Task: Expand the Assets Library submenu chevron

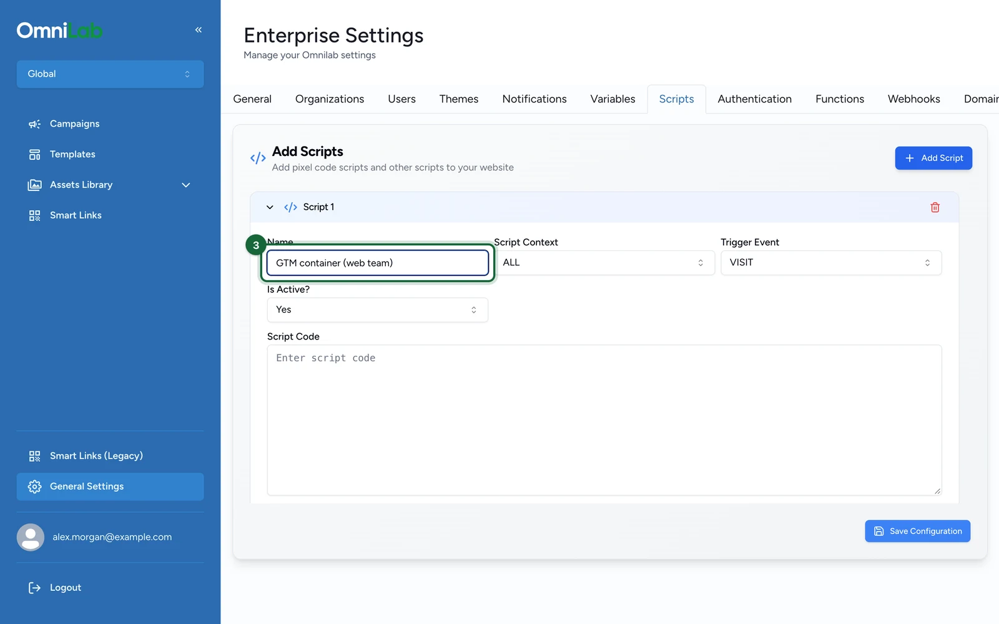Action: coord(185,185)
